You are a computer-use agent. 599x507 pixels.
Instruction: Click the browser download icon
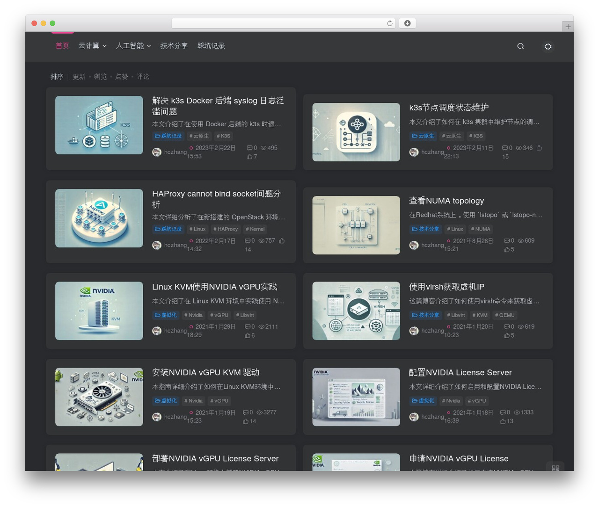coord(407,23)
